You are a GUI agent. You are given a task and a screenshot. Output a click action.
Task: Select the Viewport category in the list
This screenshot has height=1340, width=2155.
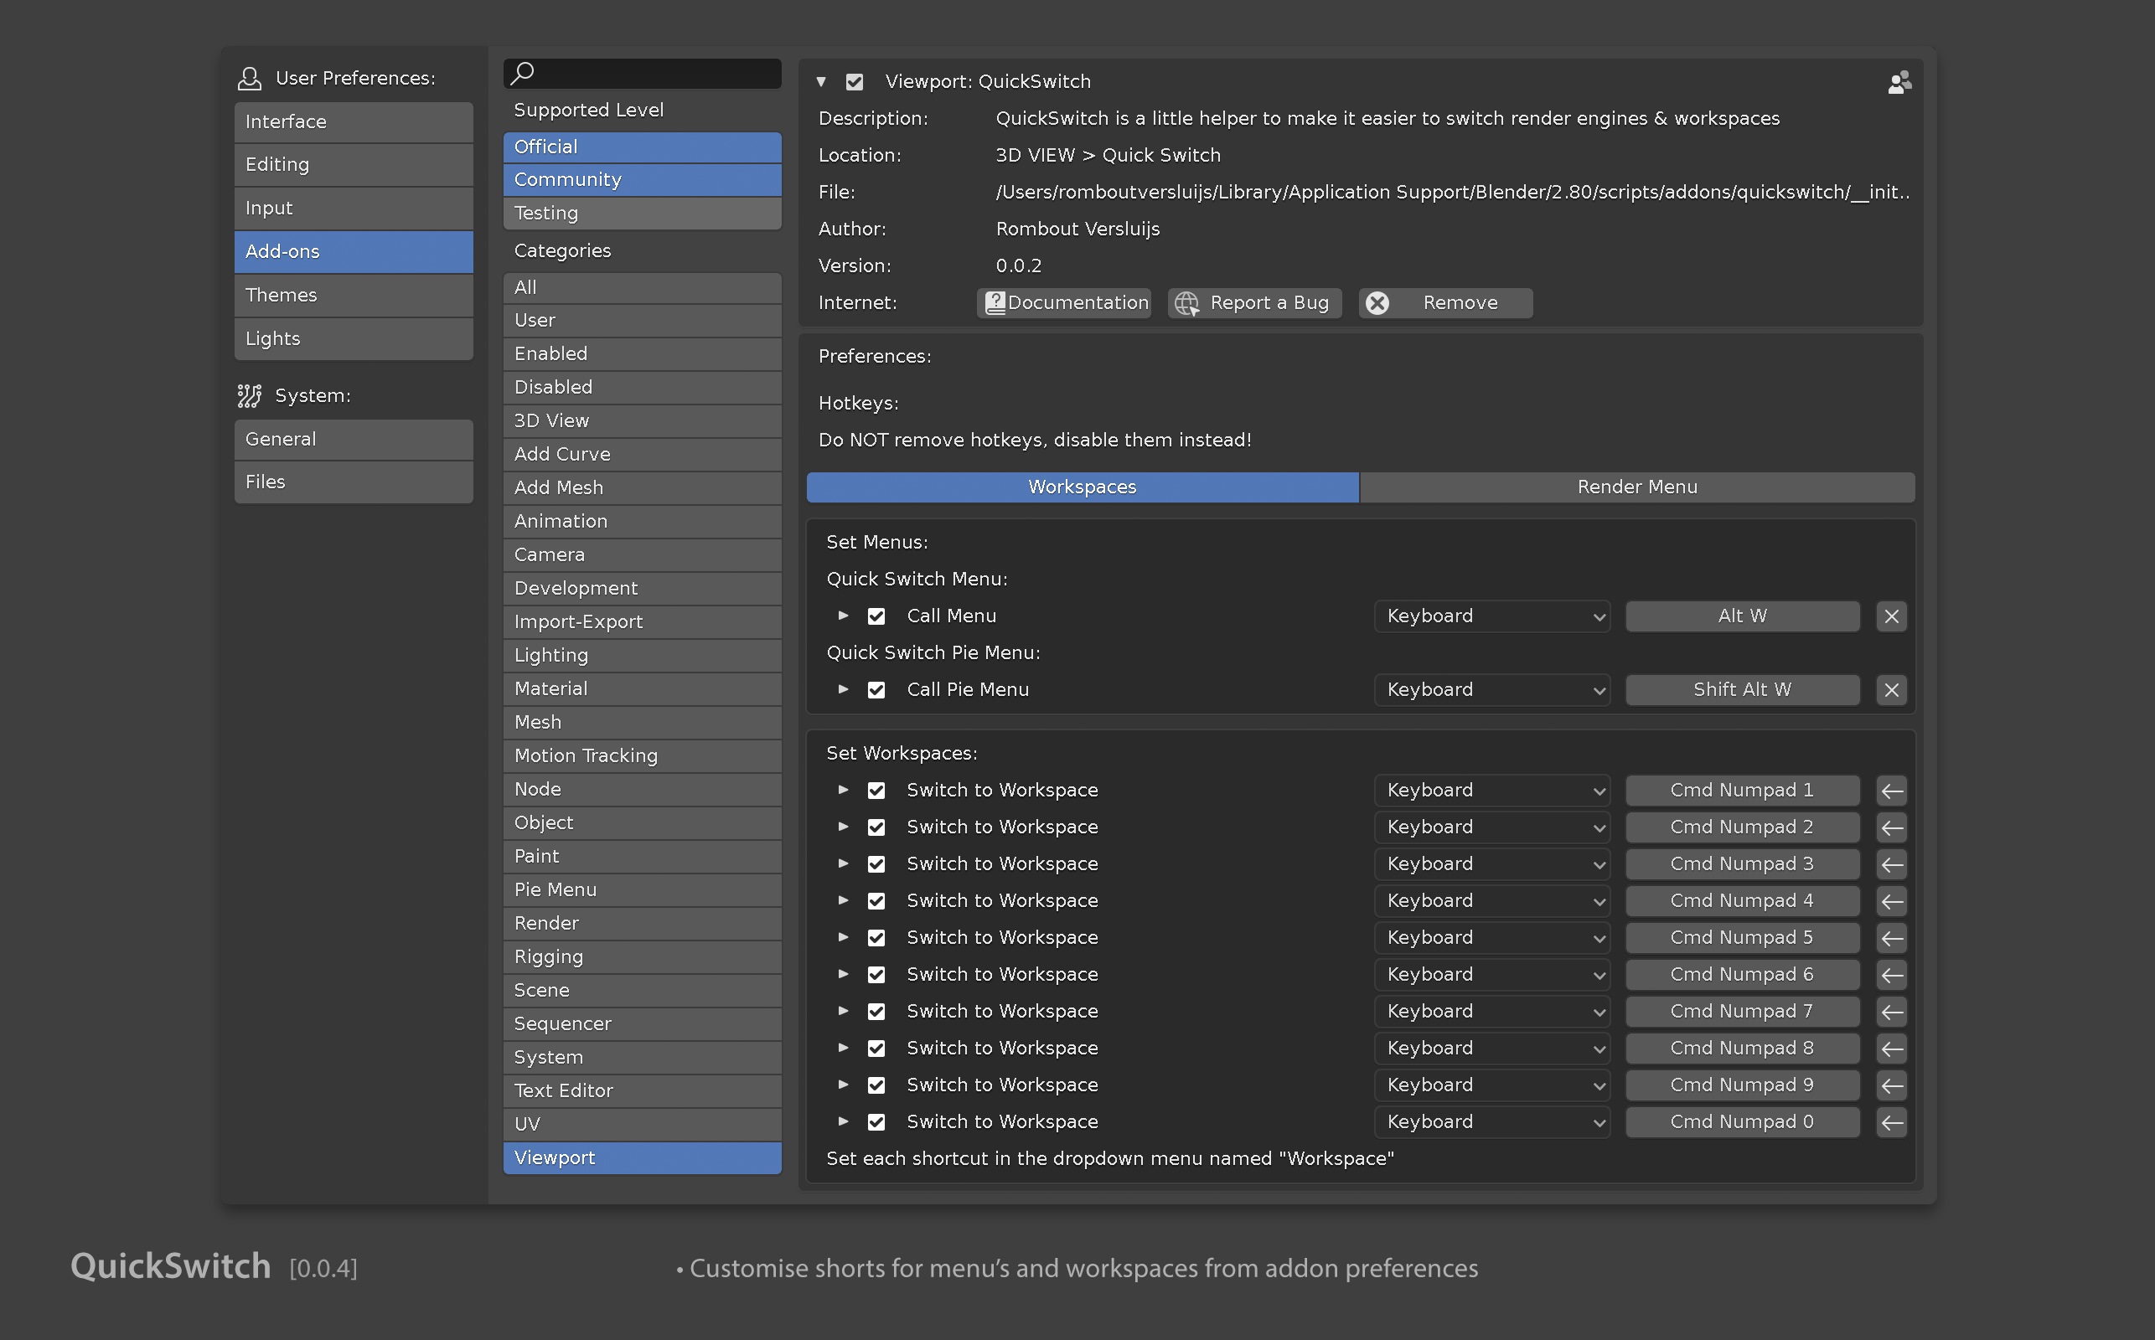(x=643, y=1157)
